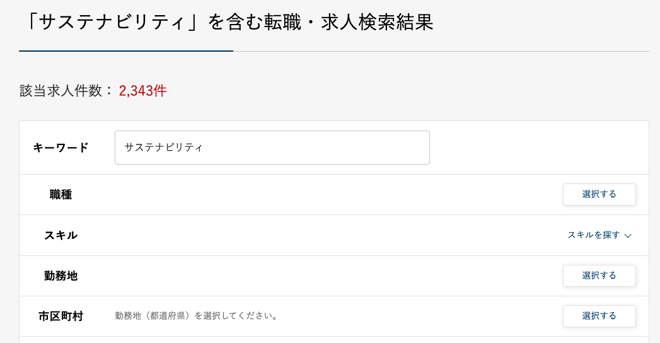The height and width of the screenshot is (343, 660).
Task: Click the 勤務地（都道府県）を選択してください hint text
Action: coord(196,316)
